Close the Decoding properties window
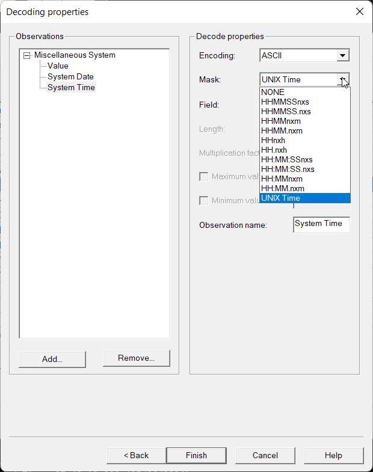The height and width of the screenshot is (472, 373). [x=359, y=12]
